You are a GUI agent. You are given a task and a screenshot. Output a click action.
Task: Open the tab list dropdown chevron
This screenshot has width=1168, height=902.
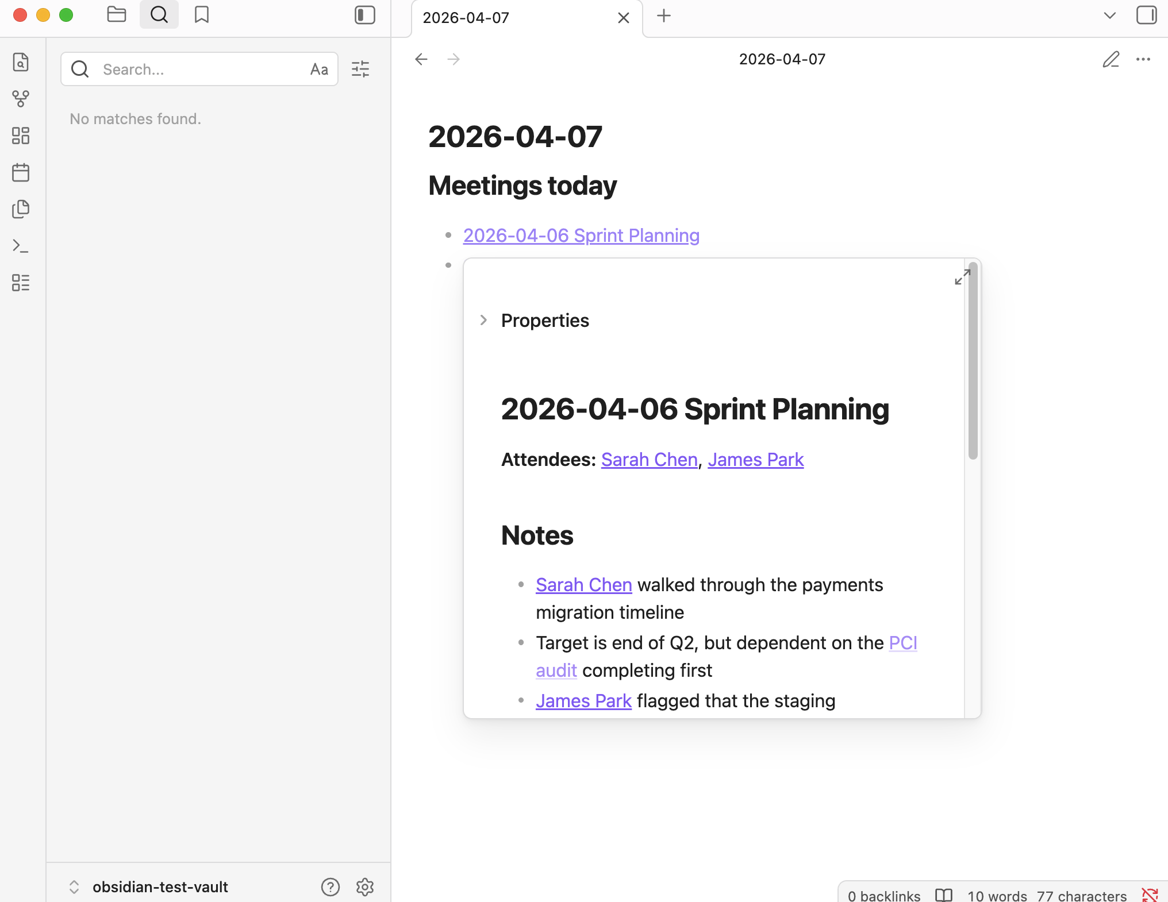coord(1109,16)
